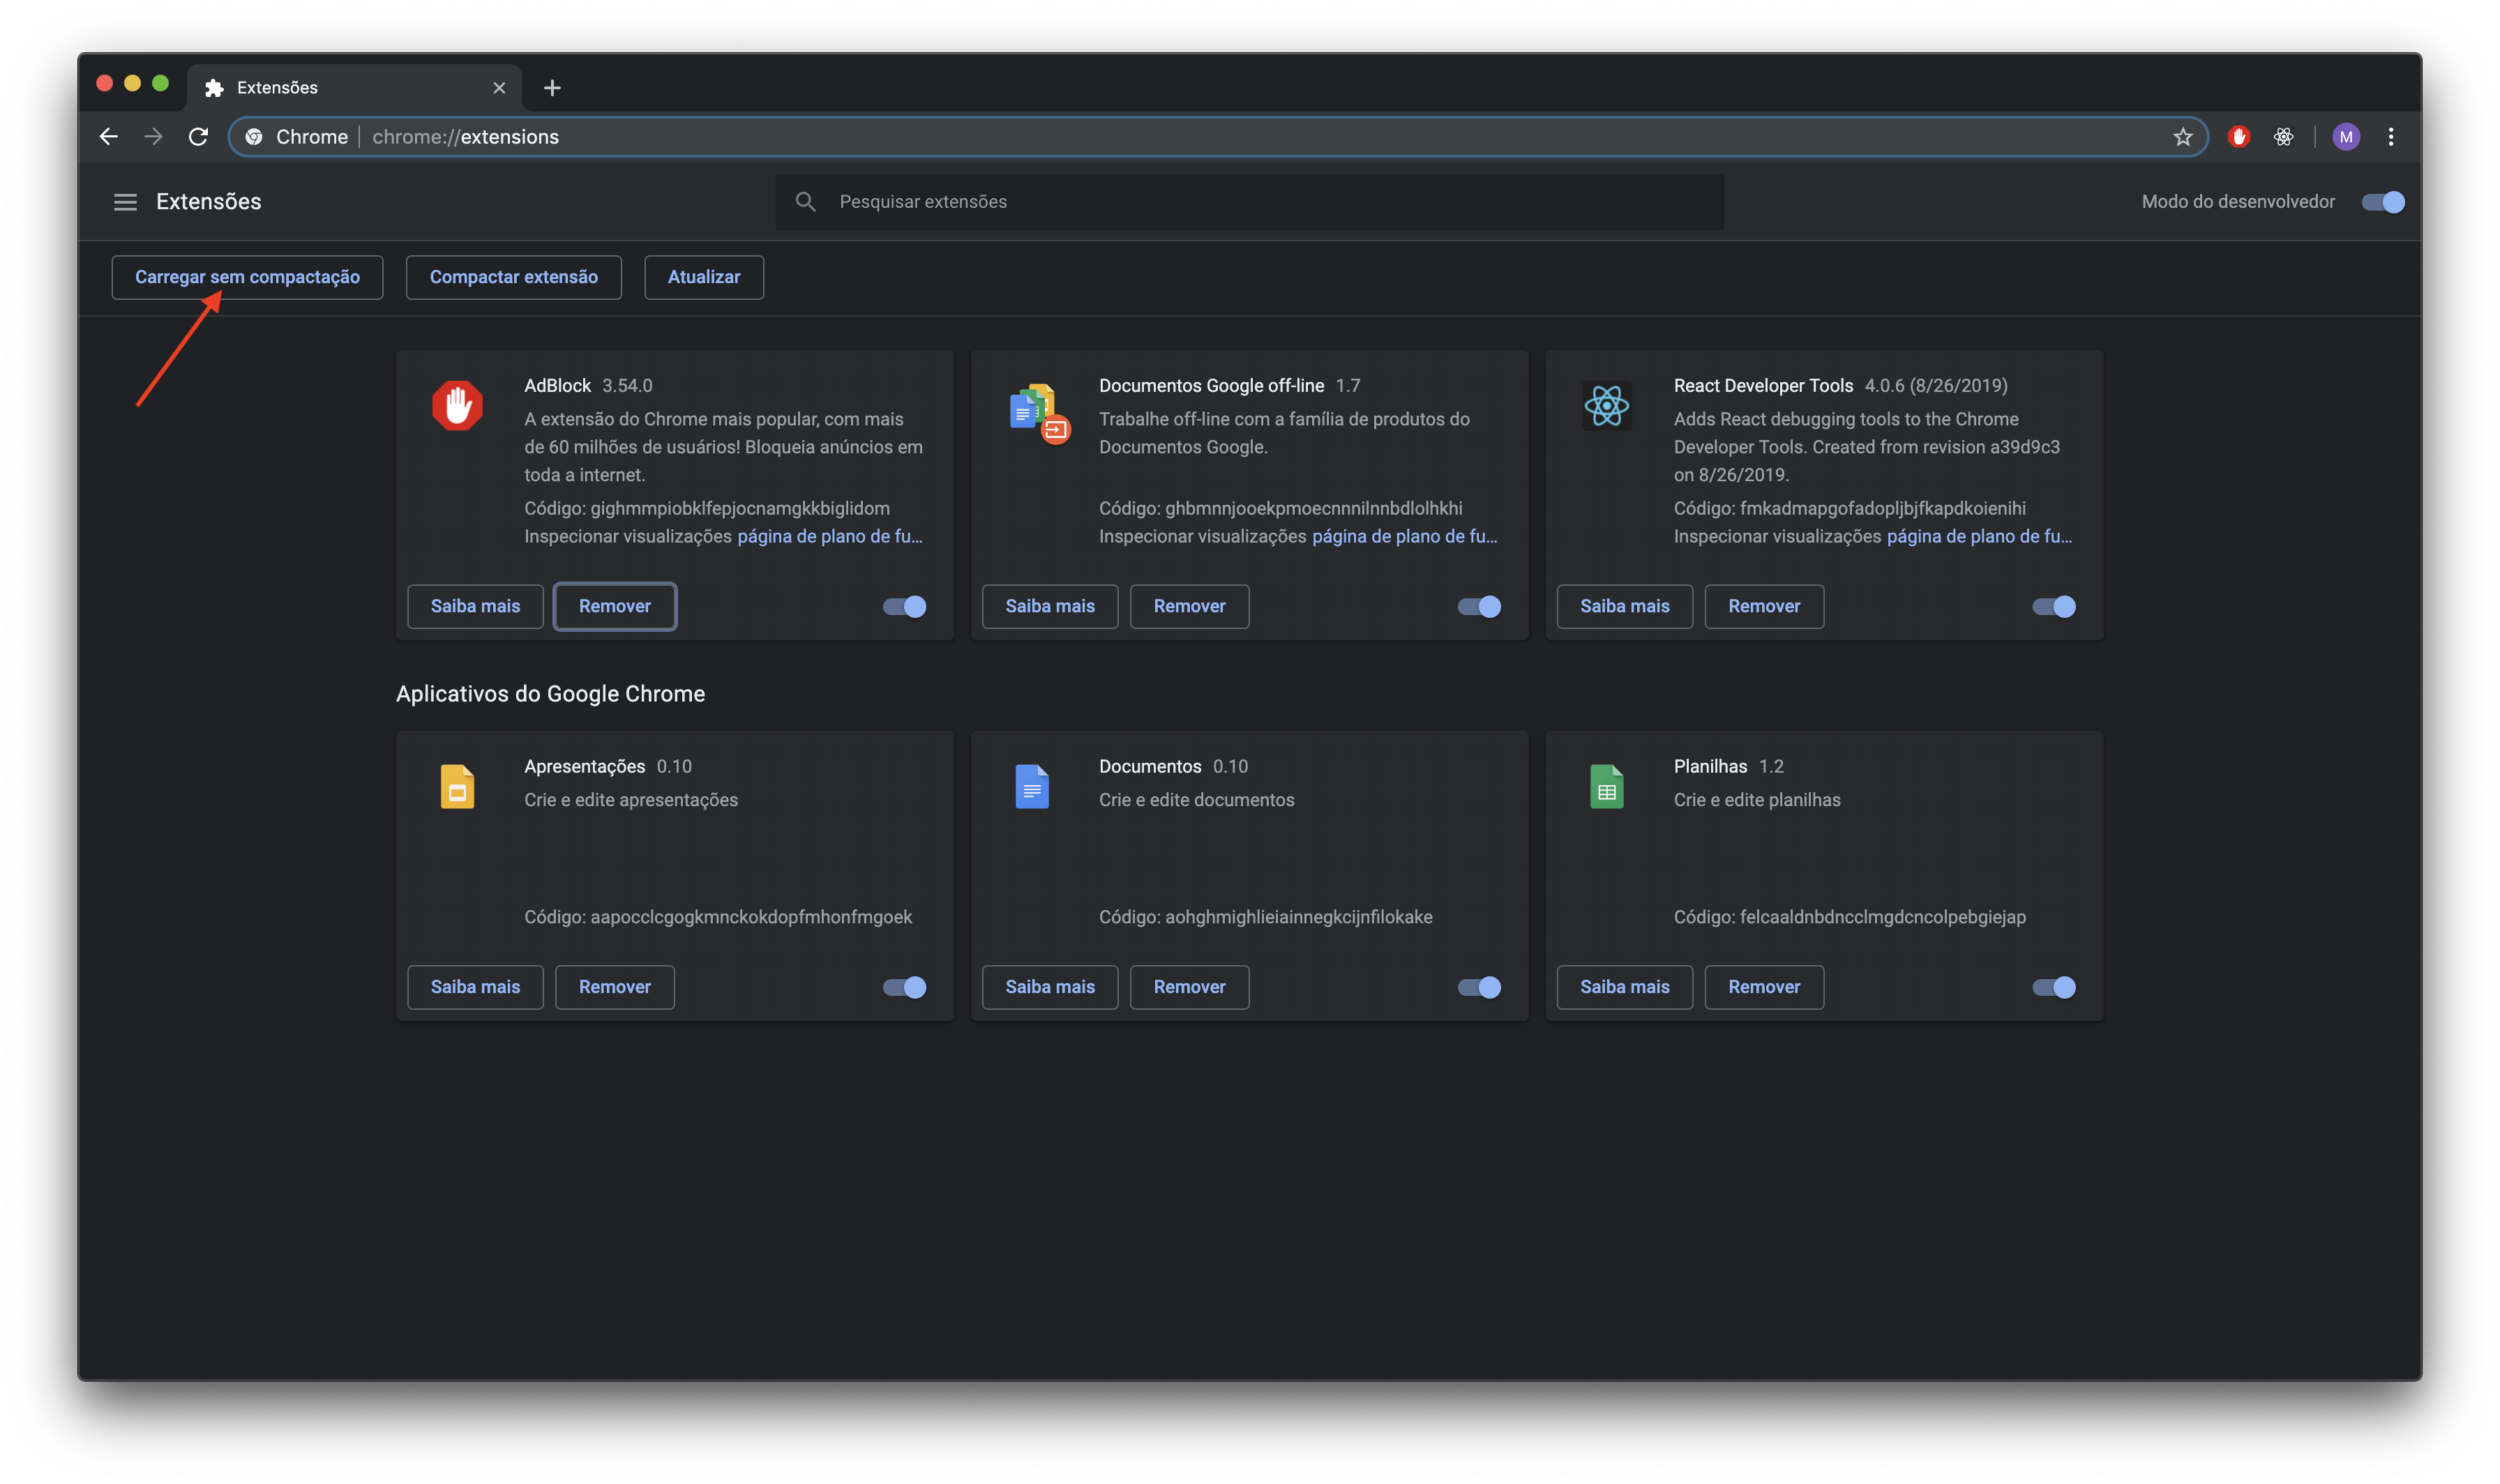Screen dimensions: 2500x1484
Task: Close the Extensões tab
Action: pyautogui.click(x=499, y=88)
